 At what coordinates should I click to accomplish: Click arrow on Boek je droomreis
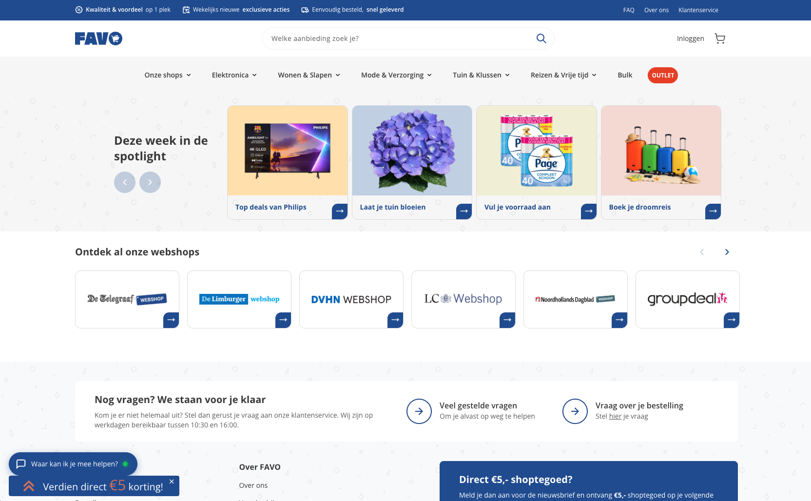(713, 212)
